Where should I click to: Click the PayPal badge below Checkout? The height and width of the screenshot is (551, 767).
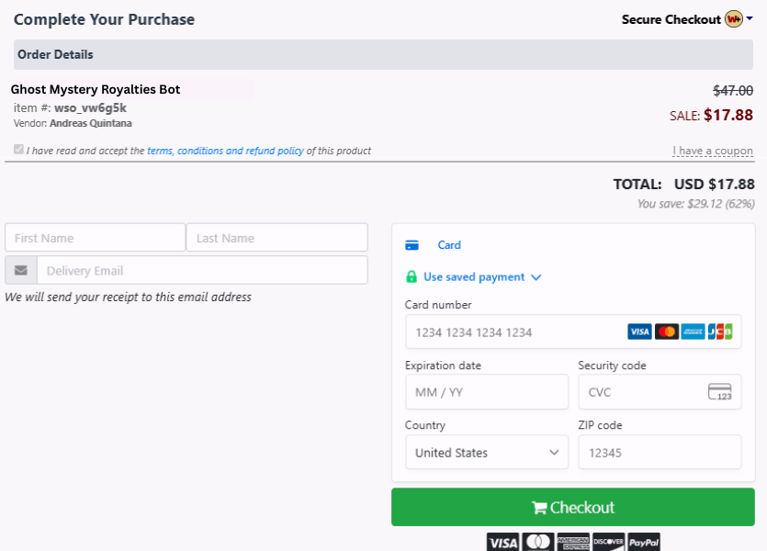[644, 542]
